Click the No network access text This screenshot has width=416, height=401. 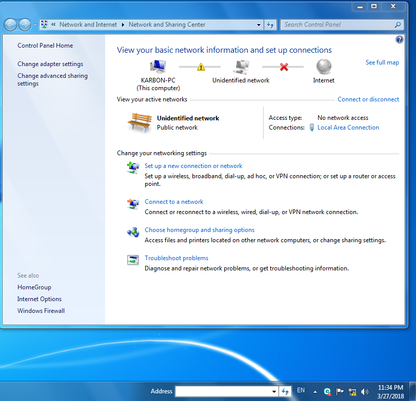[x=343, y=118]
